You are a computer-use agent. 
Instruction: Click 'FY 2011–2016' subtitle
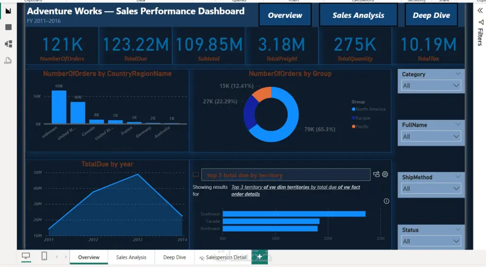(44, 21)
